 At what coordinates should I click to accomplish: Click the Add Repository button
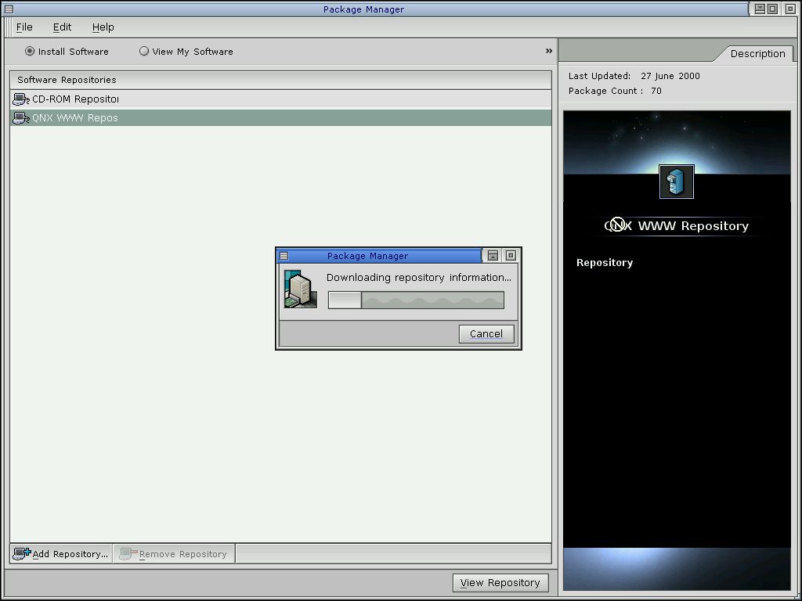(x=61, y=554)
